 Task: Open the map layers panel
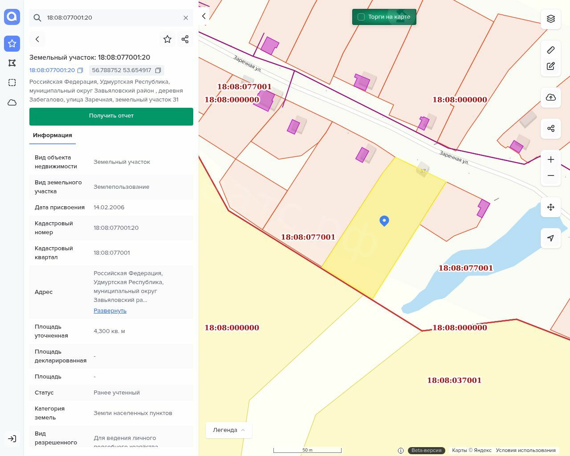coord(551,19)
